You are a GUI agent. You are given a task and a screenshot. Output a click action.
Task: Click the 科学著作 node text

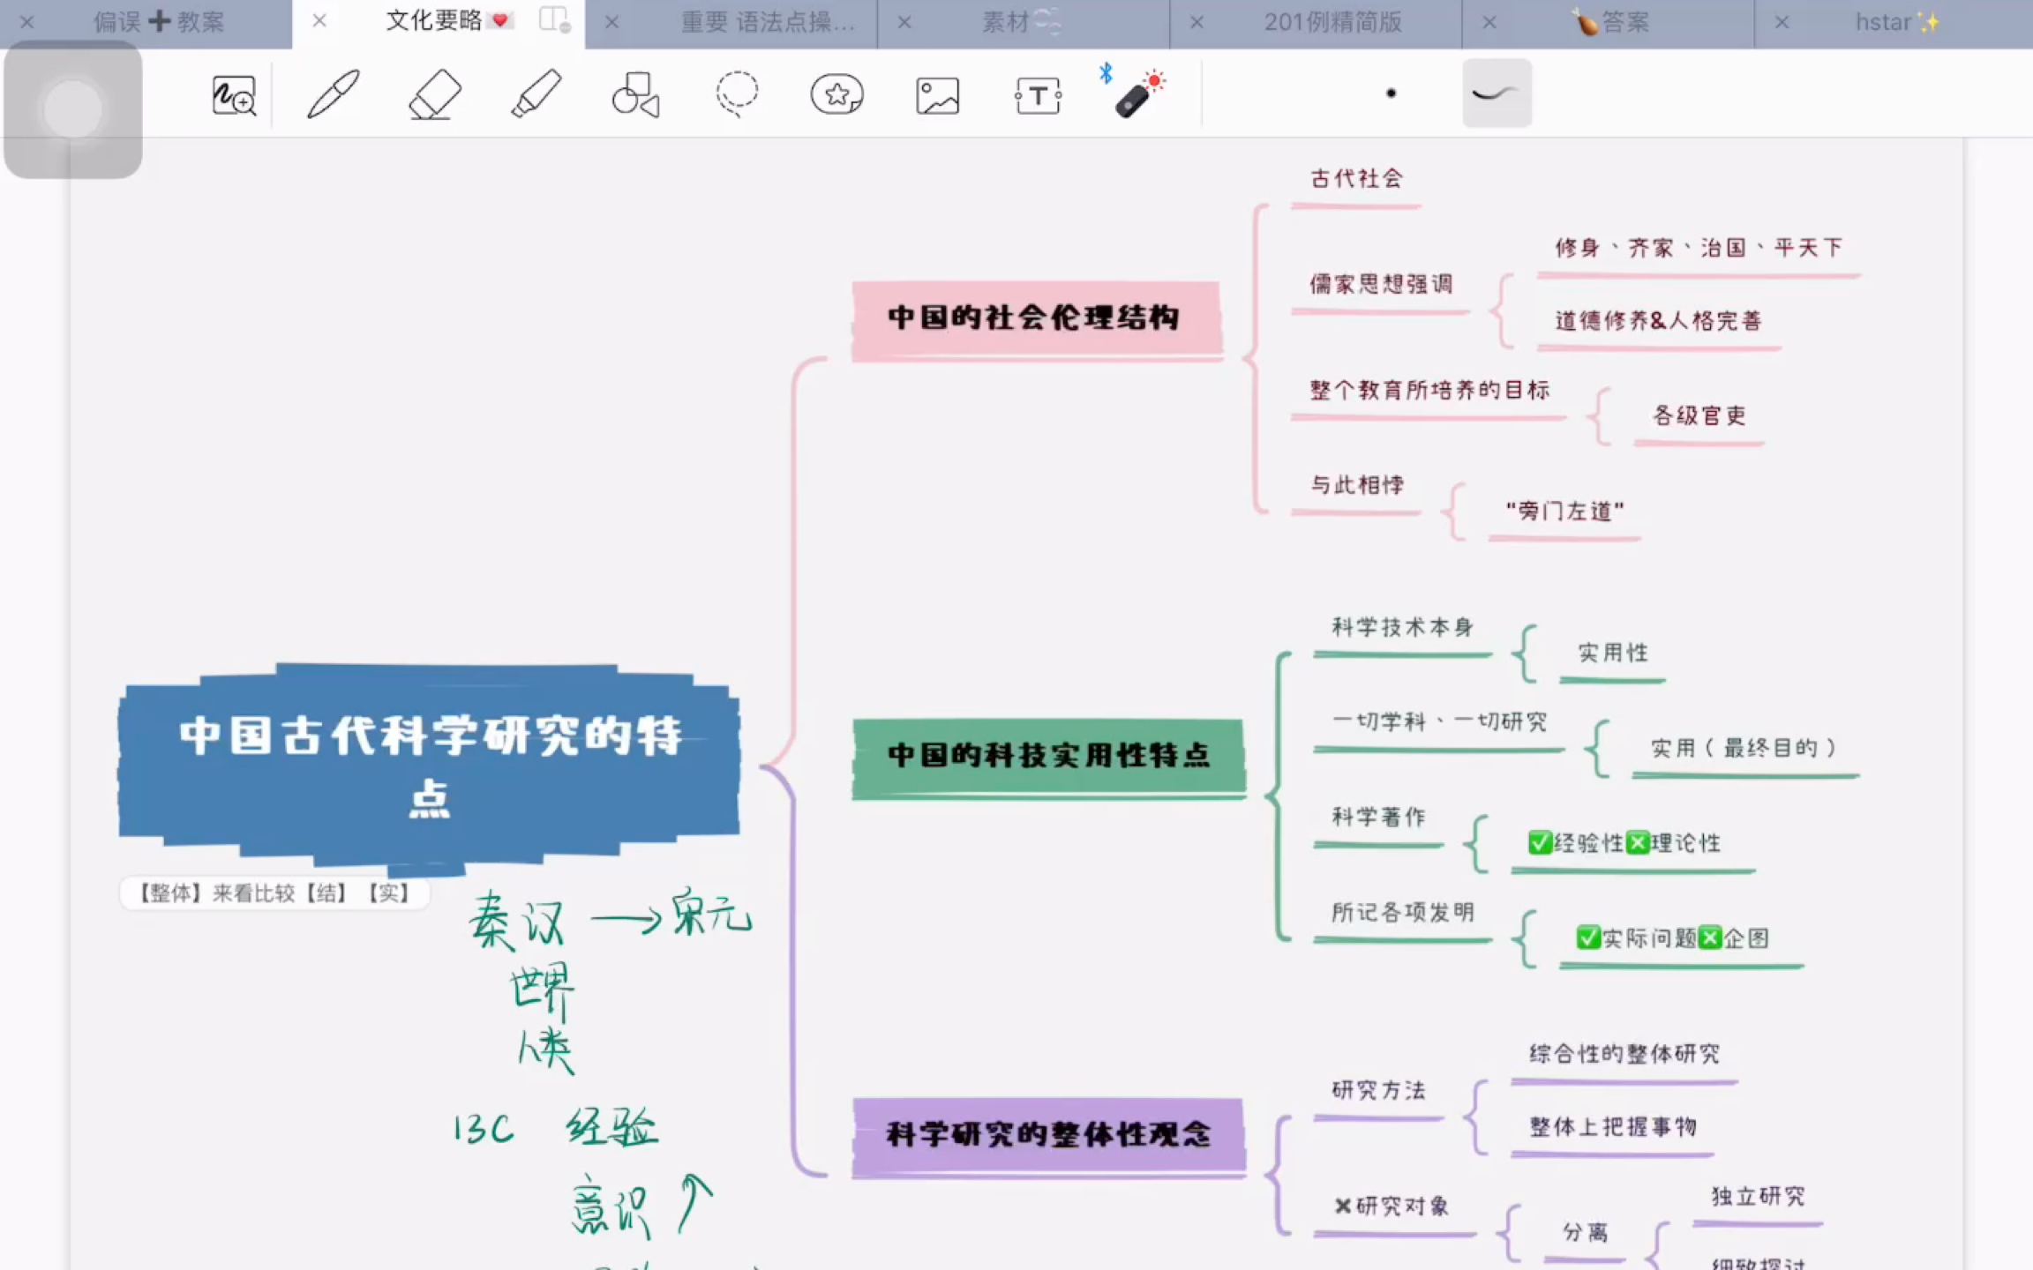(x=1378, y=817)
